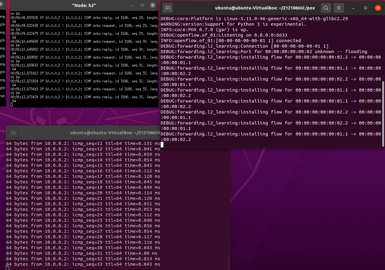Maximize the pox terminal window
This screenshot has width=385, height=270.
click(366, 8)
